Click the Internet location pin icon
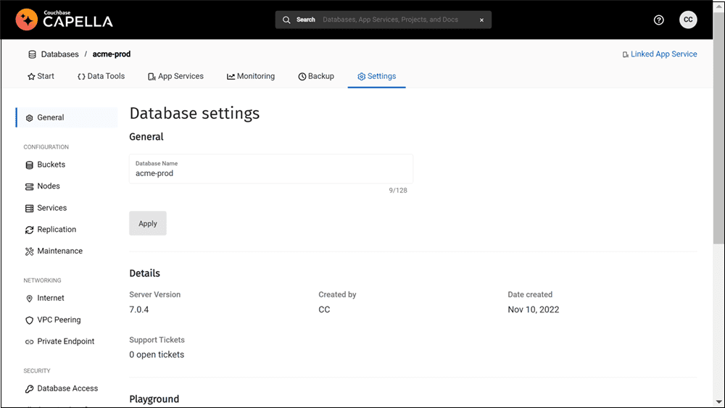Screen dimensions: 725x408 (x=30, y=299)
